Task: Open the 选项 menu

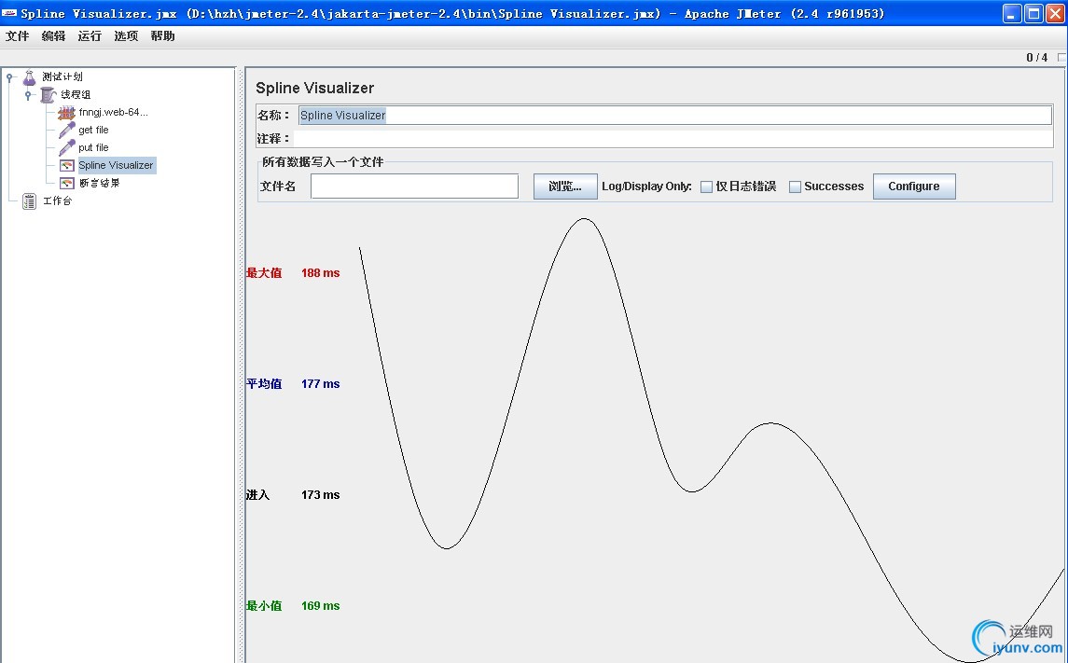Action: pyautogui.click(x=126, y=36)
